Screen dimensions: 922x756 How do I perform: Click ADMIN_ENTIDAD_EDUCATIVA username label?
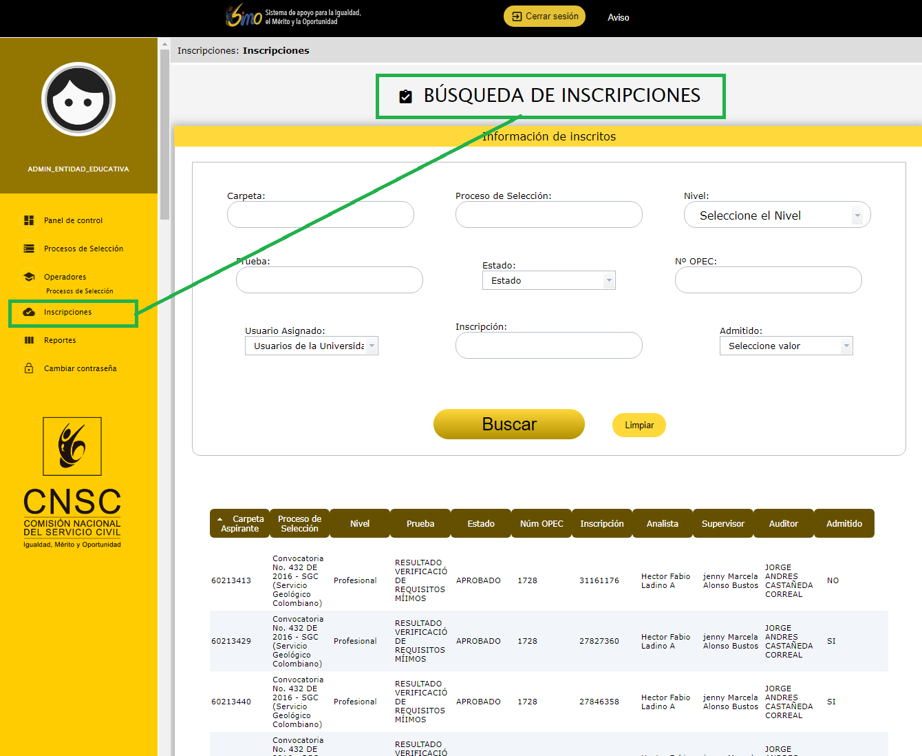78,169
